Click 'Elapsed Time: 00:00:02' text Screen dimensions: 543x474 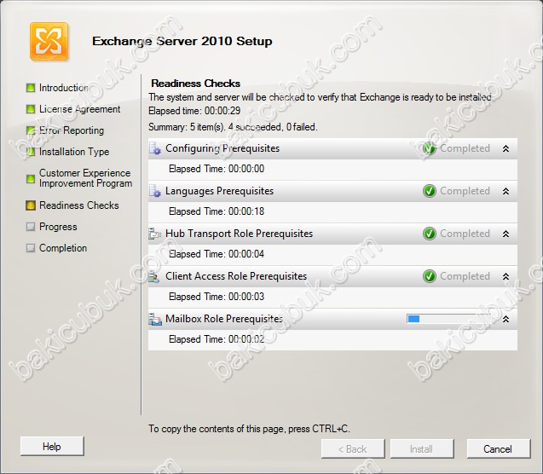click(217, 339)
